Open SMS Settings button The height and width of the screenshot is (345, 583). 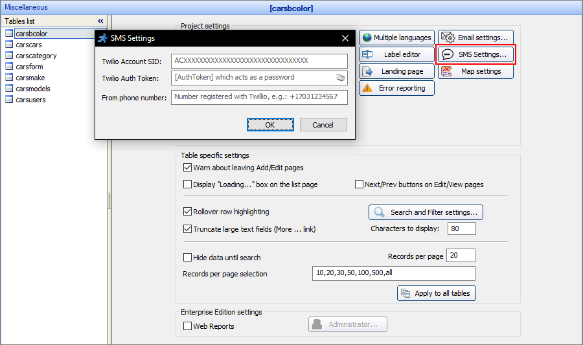click(x=475, y=54)
